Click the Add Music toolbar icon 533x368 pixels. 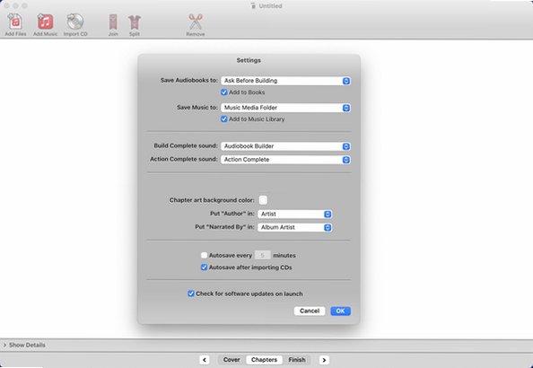point(45,22)
